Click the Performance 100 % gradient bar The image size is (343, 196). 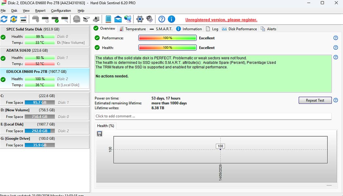click(167, 38)
